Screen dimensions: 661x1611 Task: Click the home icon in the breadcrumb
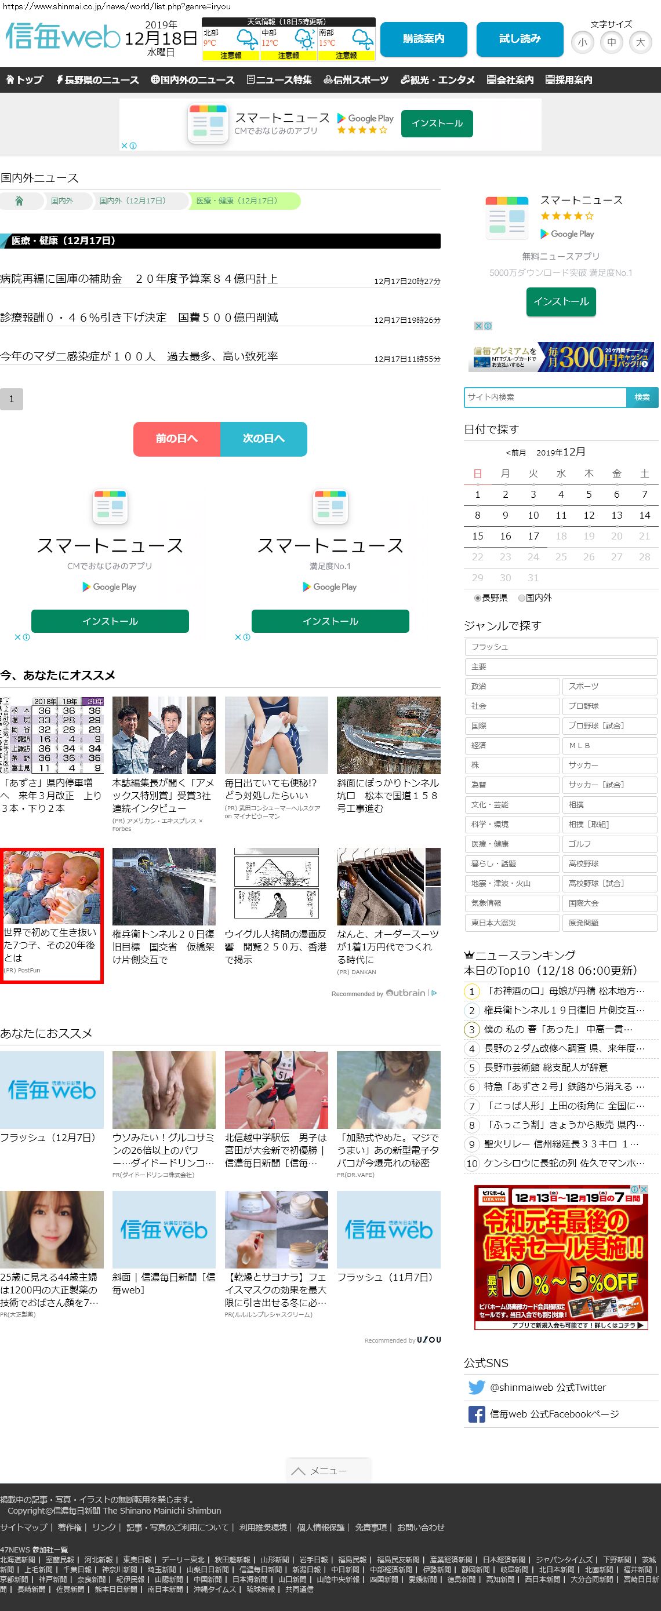(19, 201)
